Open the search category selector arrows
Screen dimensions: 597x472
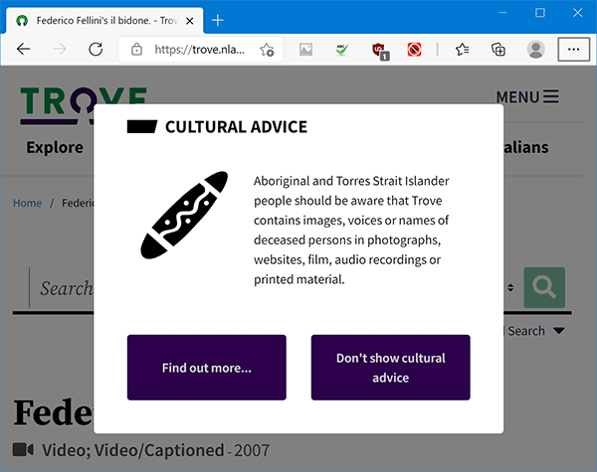(510, 287)
